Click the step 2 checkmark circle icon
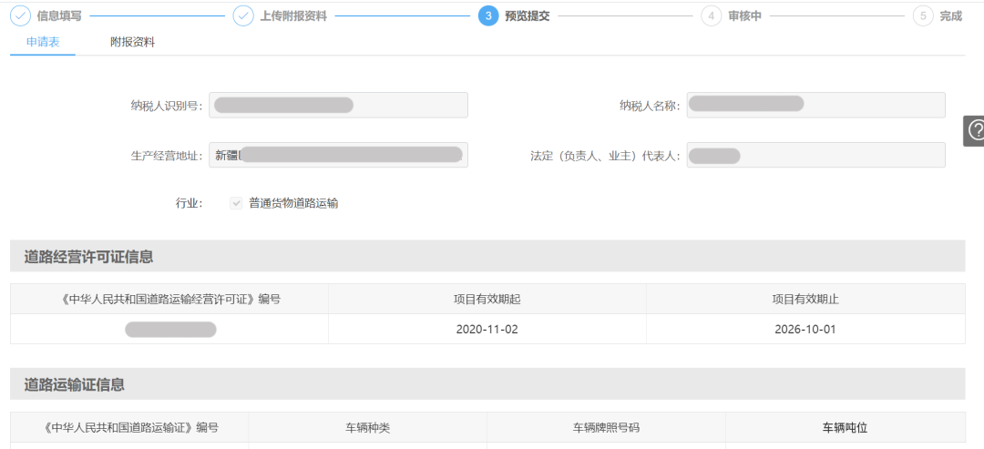This screenshot has height=449, width=984. [243, 15]
